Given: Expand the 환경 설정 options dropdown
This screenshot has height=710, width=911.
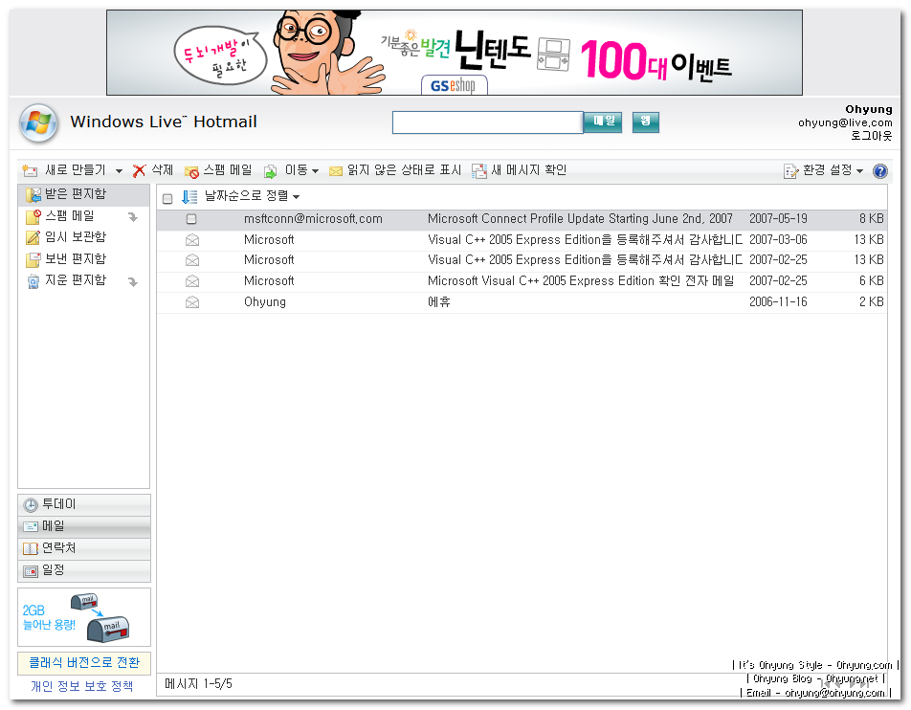Looking at the screenshot, I should click(860, 171).
